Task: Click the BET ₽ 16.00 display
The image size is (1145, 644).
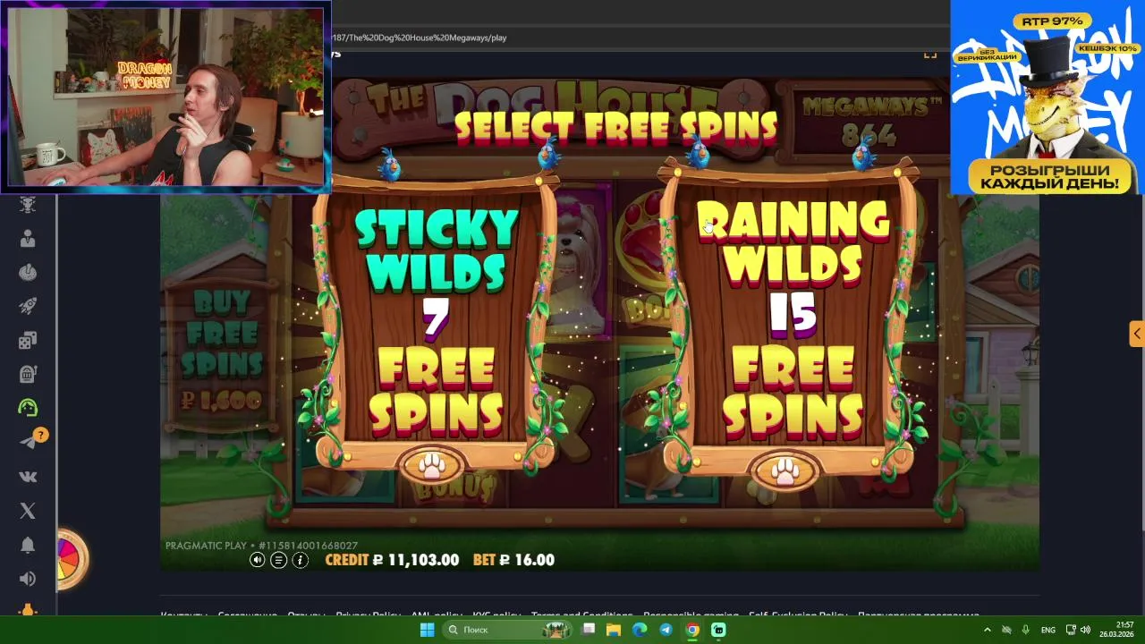Action: [513, 560]
